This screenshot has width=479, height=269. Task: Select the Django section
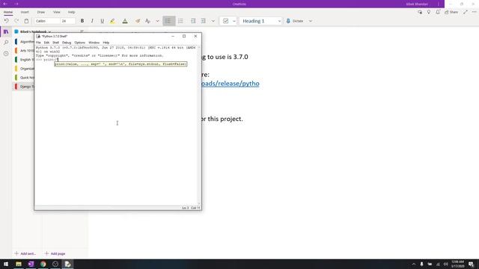click(x=24, y=87)
